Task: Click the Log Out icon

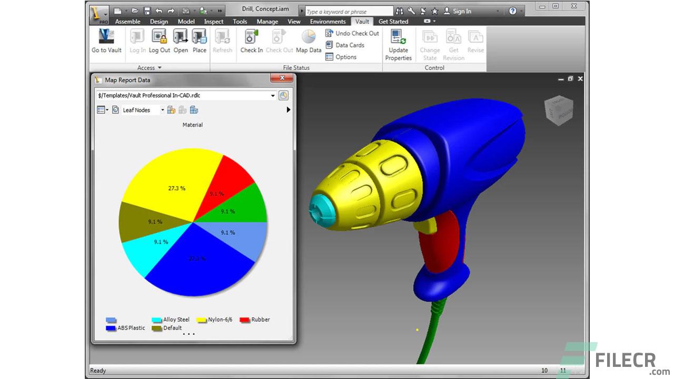Action: click(159, 37)
